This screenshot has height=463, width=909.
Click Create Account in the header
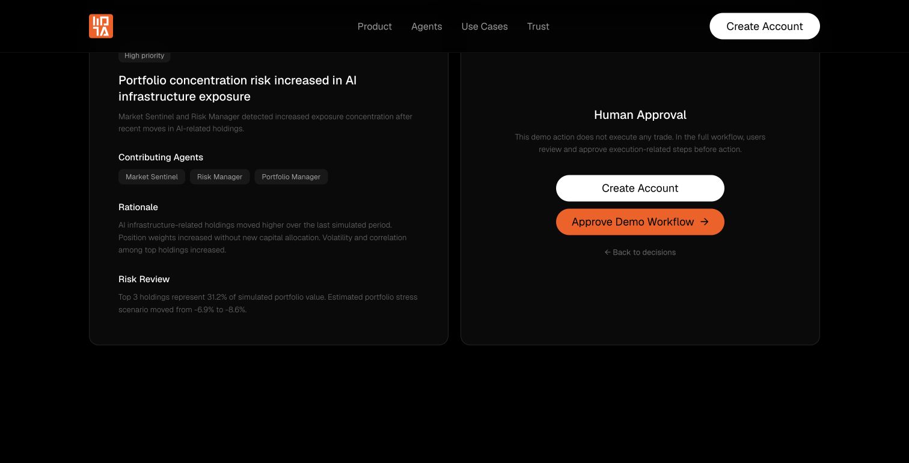pos(765,26)
